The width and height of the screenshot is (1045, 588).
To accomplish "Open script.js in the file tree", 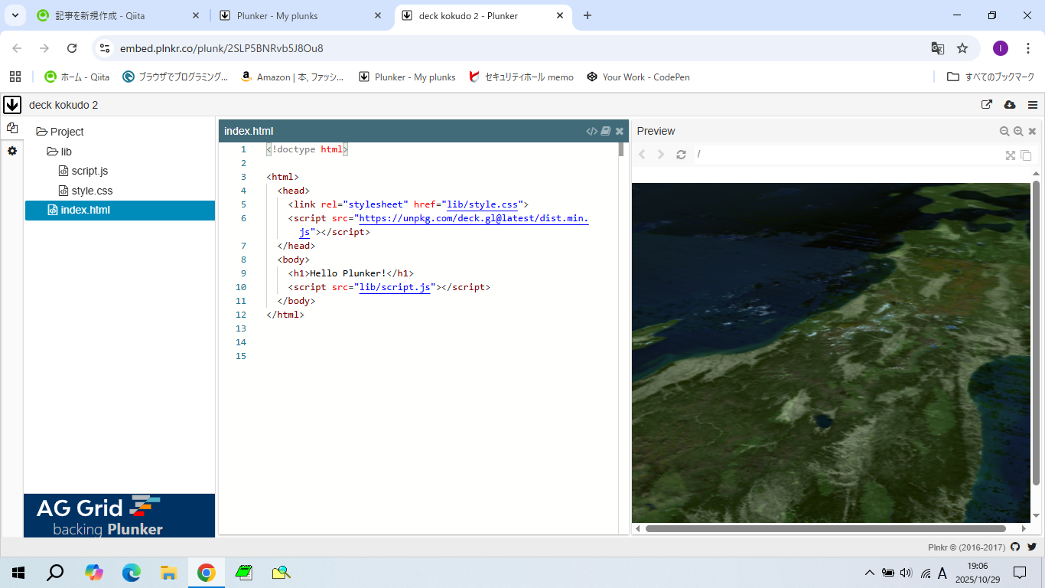I will tap(89, 171).
